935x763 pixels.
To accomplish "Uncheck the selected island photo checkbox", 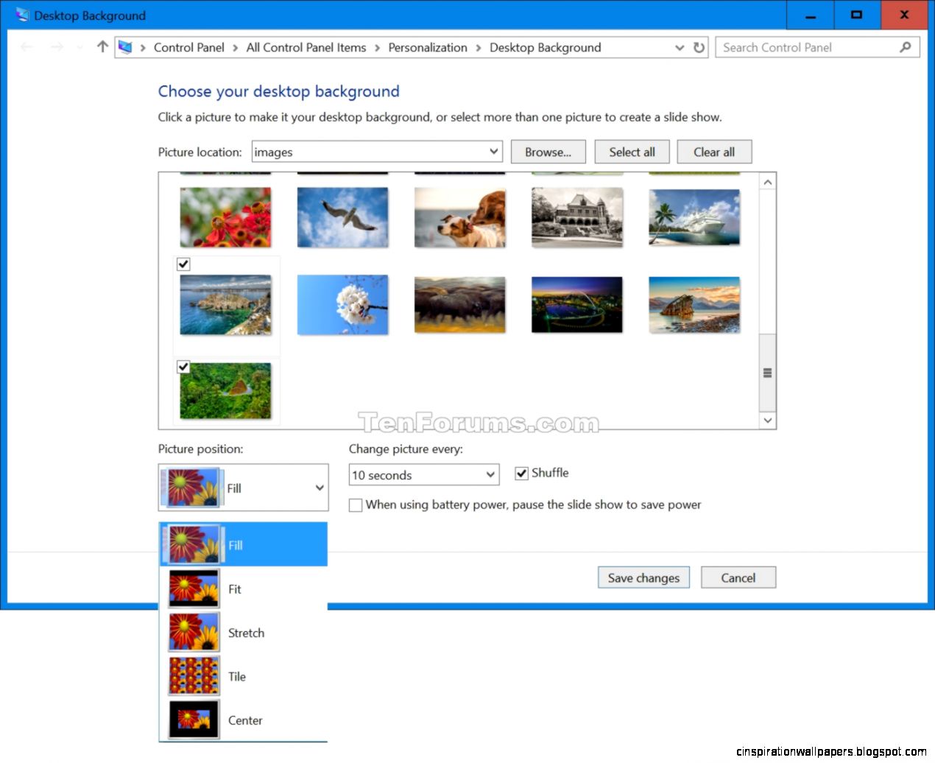I will [x=183, y=264].
